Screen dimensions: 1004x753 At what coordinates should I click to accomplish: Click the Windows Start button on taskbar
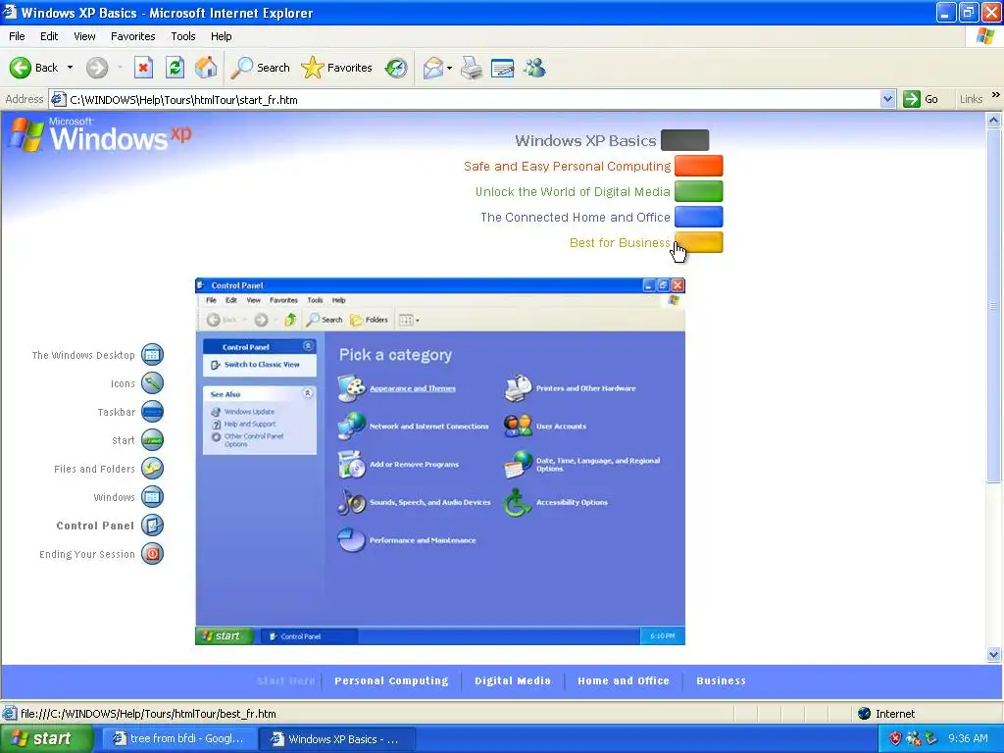click(47, 739)
